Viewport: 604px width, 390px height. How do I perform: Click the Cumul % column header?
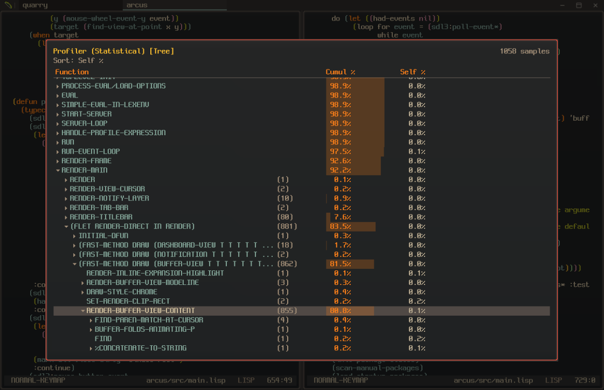click(x=340, y=72)
